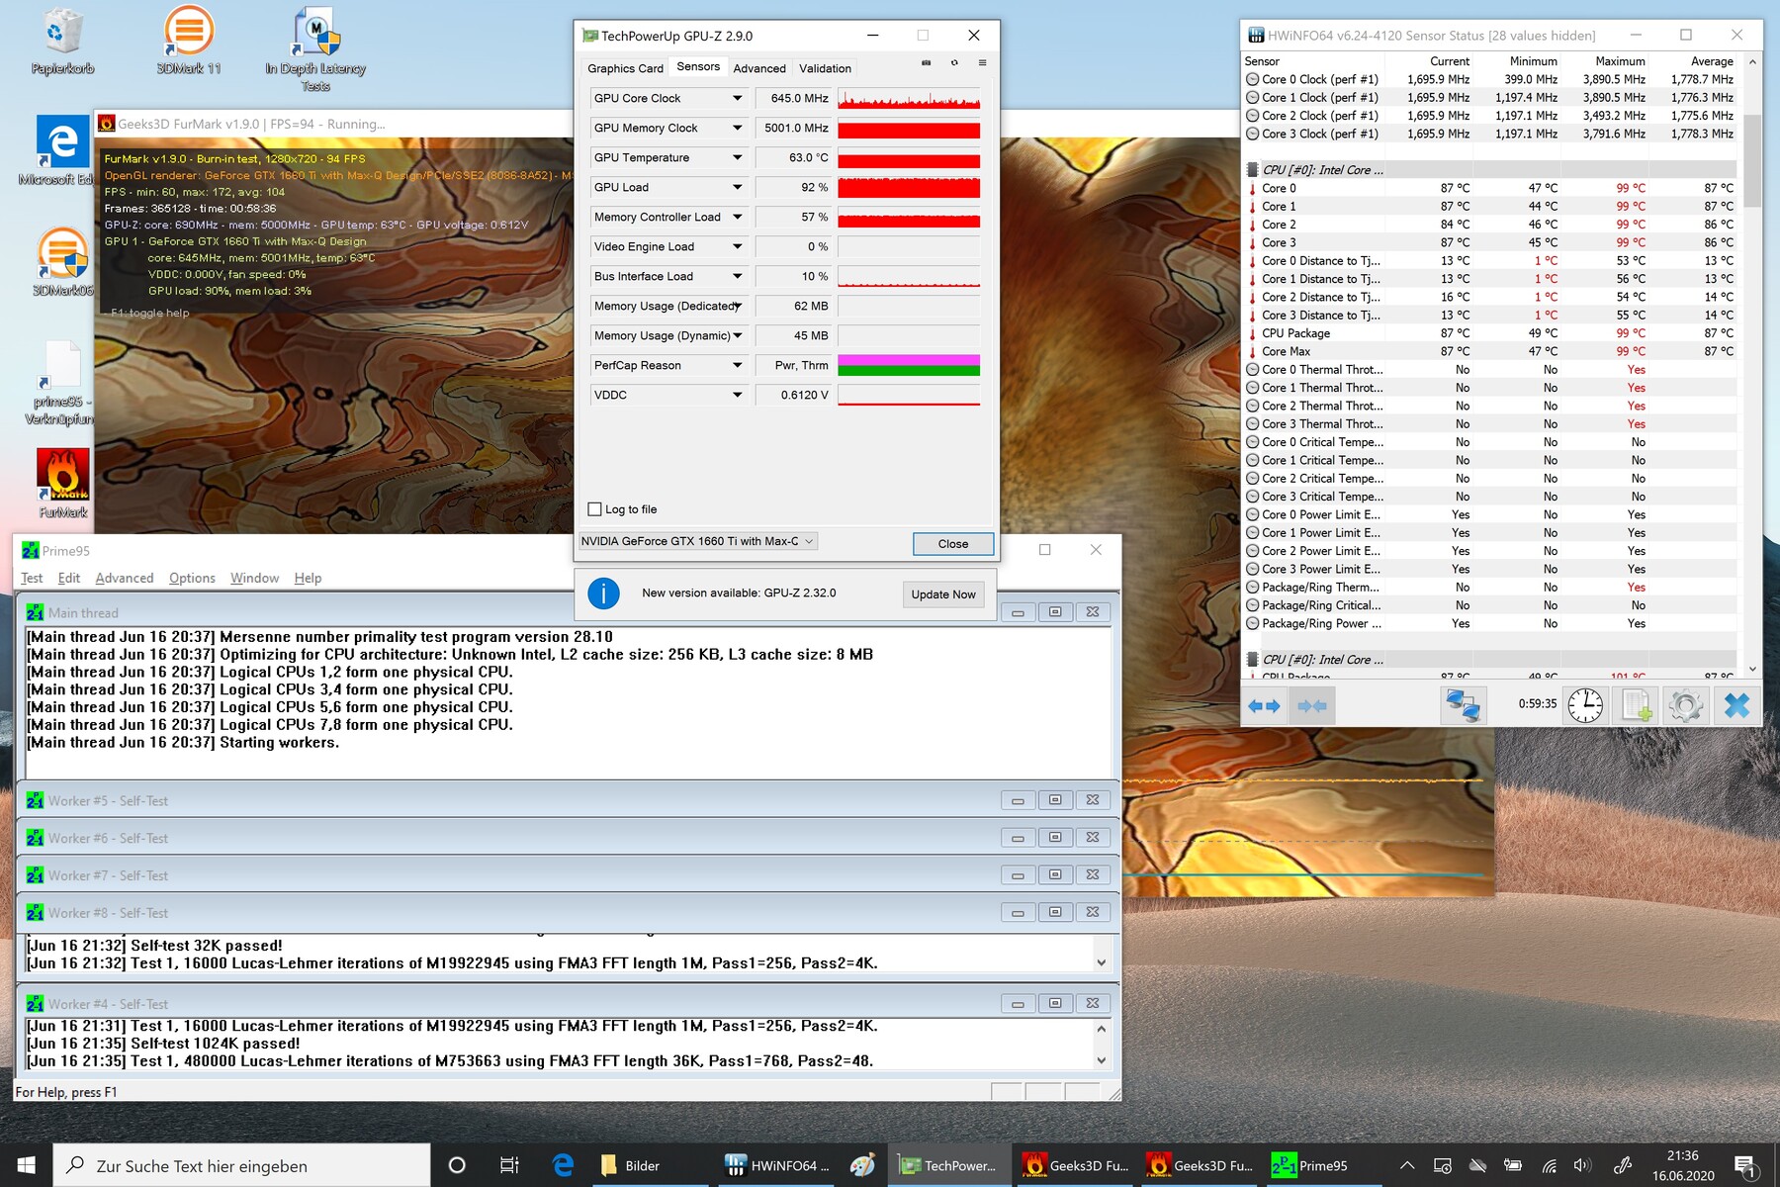Select the GPU-Z Sensors tab

[698, 66]
